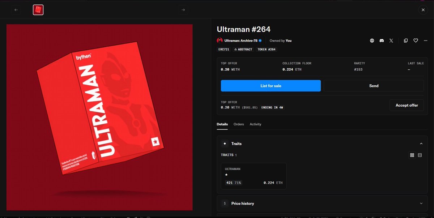Copy item link icon

click(x=406, y=40)
